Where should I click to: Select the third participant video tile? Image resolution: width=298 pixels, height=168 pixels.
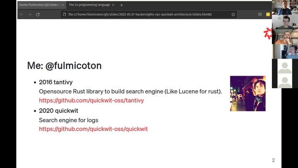[x=285, y=37]
